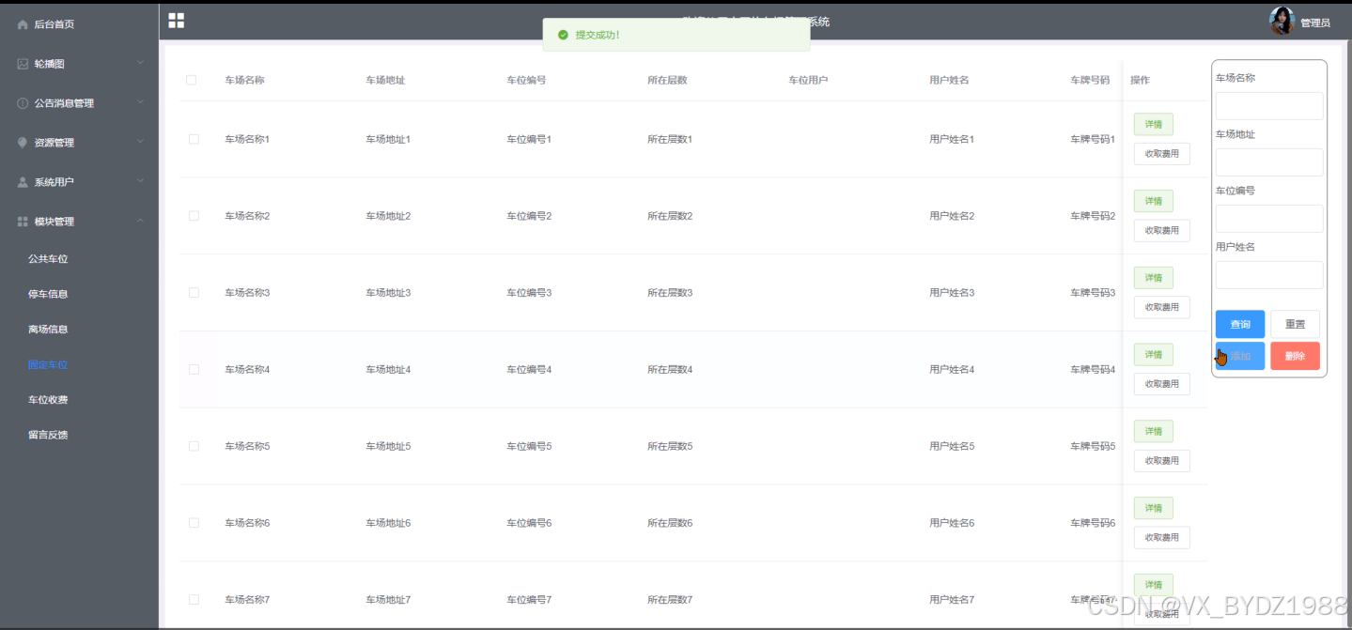1352x630 pixels.
Task: Click 收取费用 for row 车场名称4
Action: pyautogui.click(x=1162, y=384)
